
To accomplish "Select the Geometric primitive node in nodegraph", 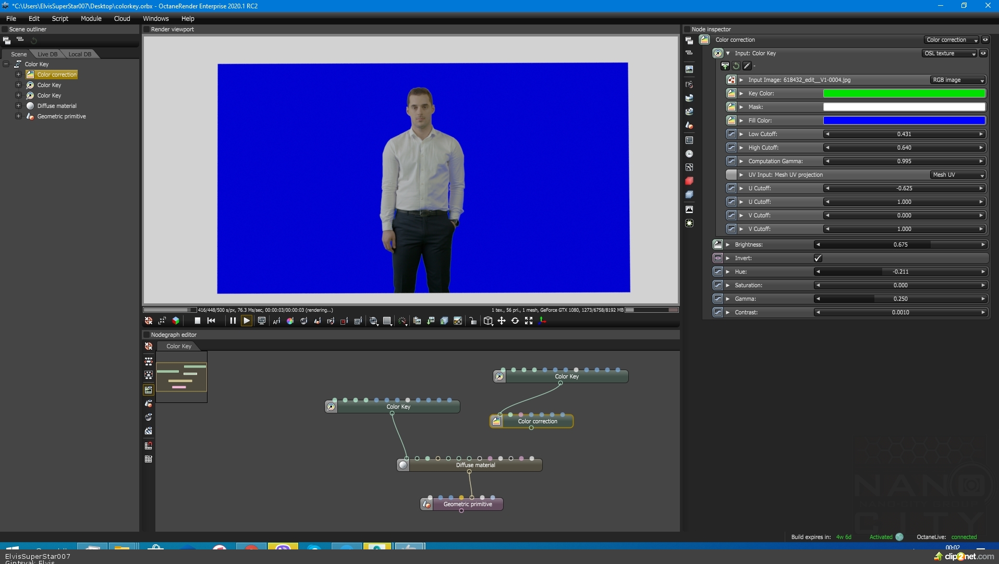I will click(x=462, y=504).
